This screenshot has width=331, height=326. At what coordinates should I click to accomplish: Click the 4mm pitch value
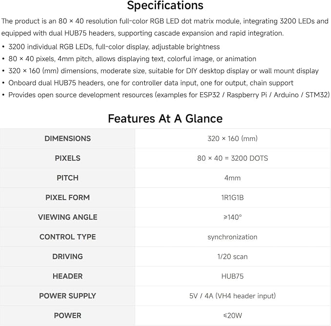(x=233, y=178)
